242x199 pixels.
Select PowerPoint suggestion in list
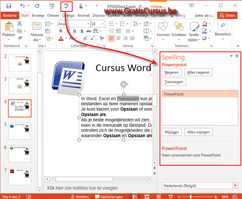click(200, 94)
